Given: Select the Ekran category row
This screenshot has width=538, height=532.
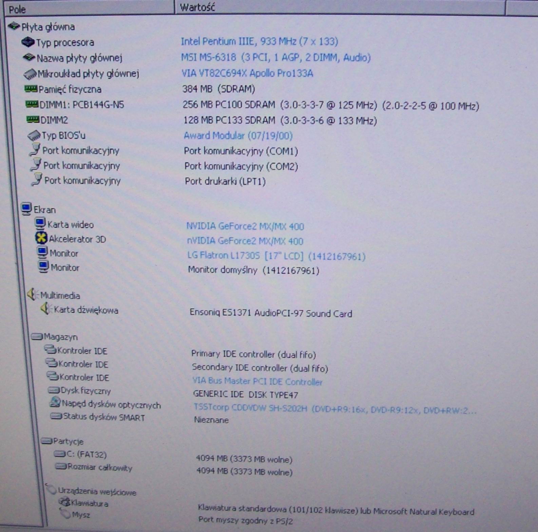Looking at the screenshot, I should [x=38, y=209].
